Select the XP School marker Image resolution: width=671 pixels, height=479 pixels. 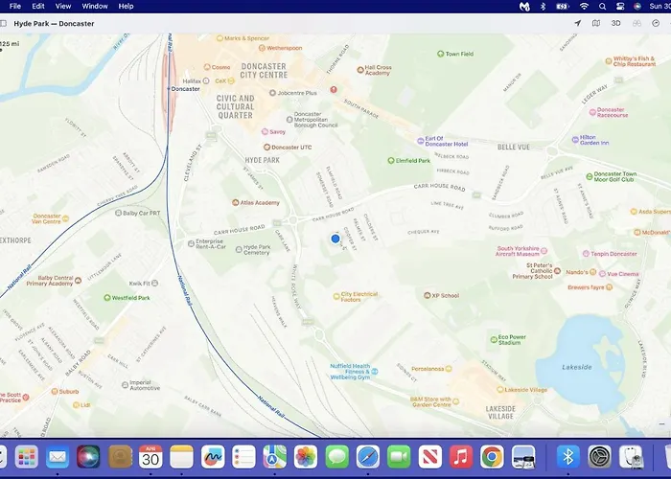pos(427,295)
